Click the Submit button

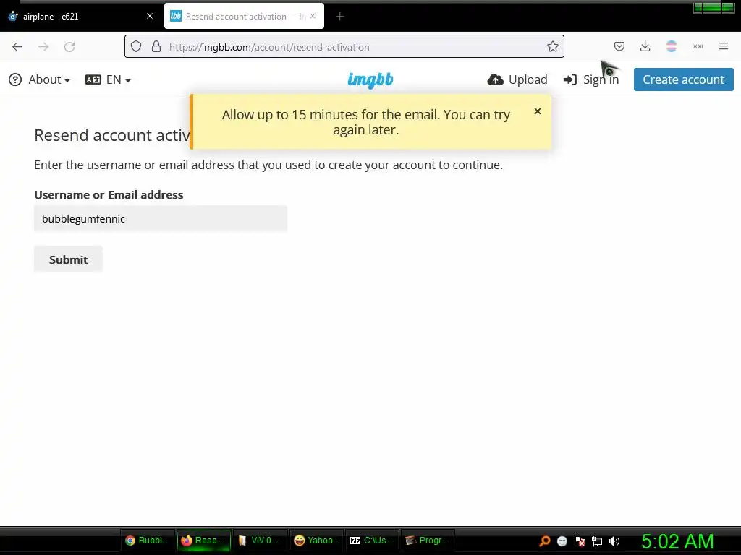point(68,259)
